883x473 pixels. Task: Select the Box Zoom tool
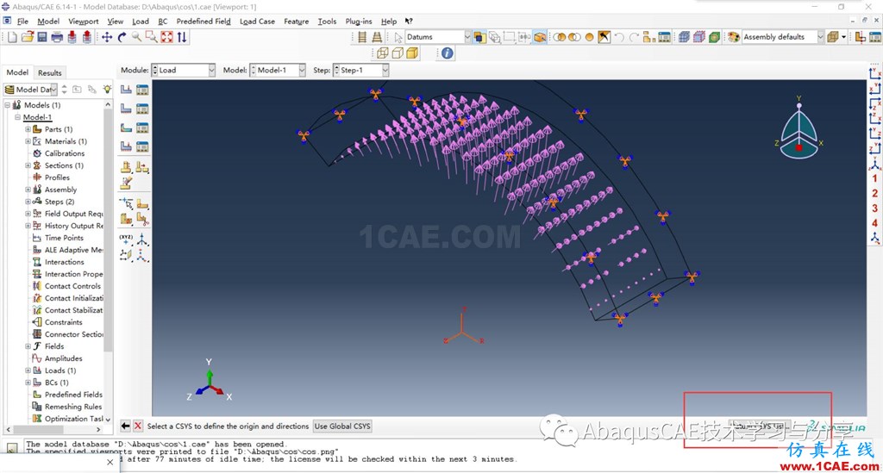pyautogui.click(x=152, y=37)
